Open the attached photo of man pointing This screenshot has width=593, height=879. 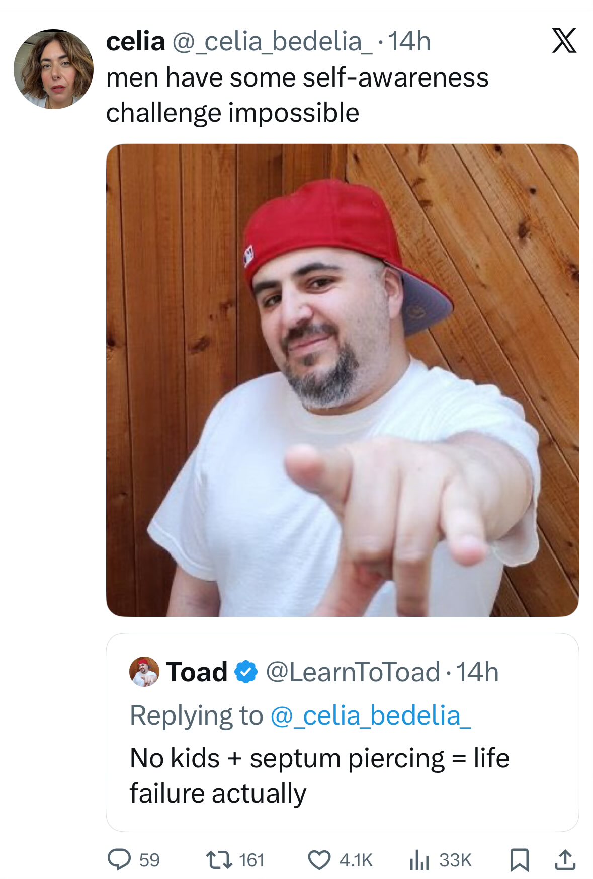pyautogui.click(x=342, y=380)
